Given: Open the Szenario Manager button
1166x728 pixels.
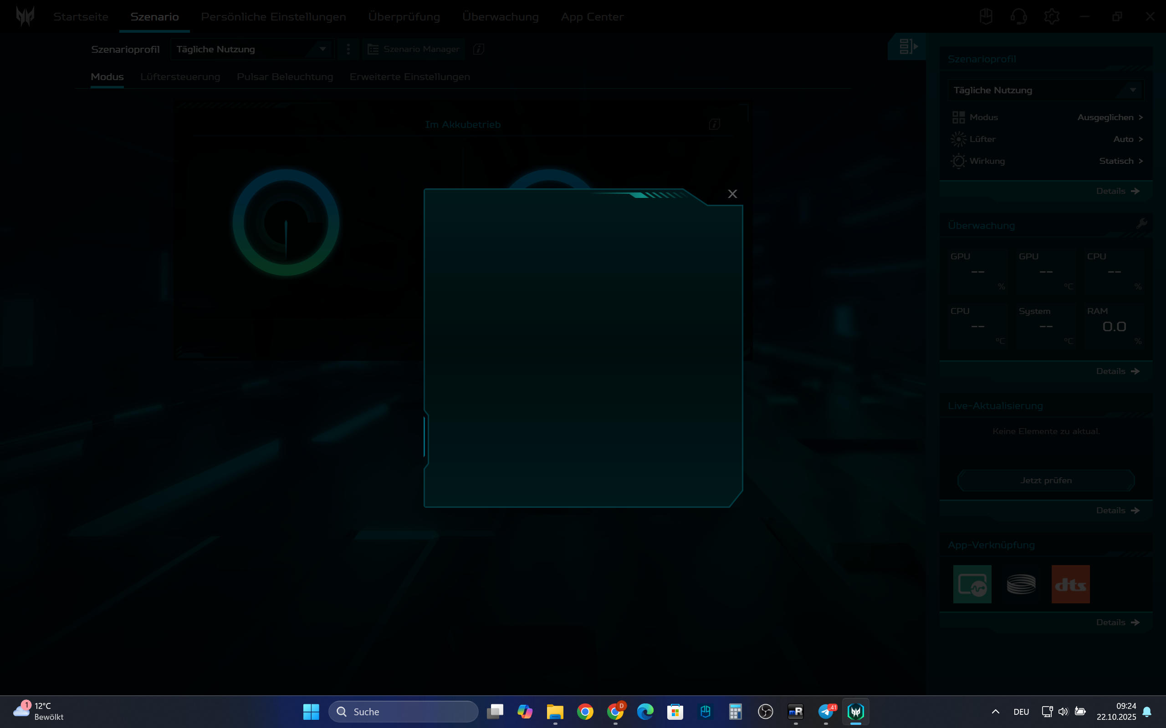Looking at the screenshot, I should (x=414, y=49).
